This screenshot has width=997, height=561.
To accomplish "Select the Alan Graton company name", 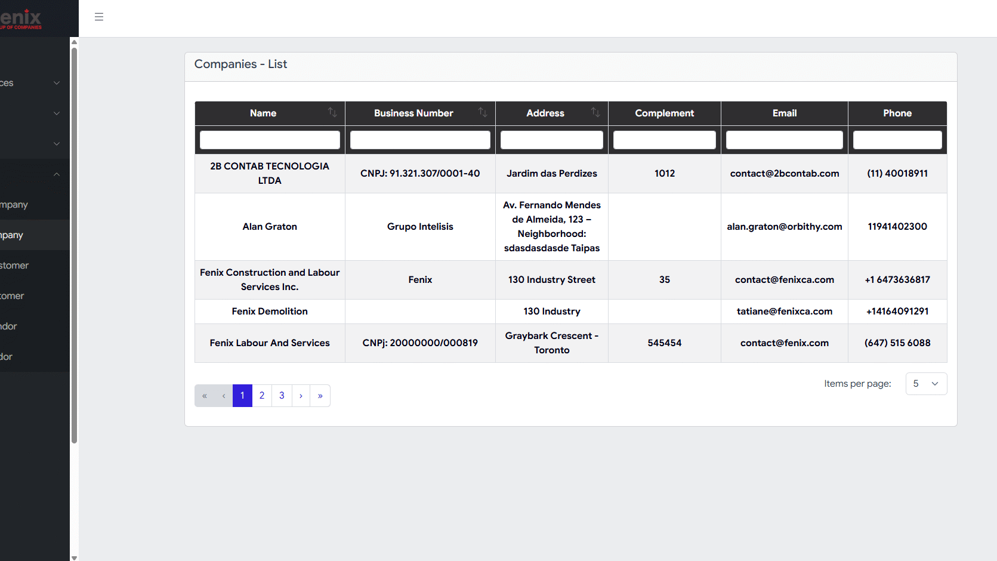I will point(270,227).
